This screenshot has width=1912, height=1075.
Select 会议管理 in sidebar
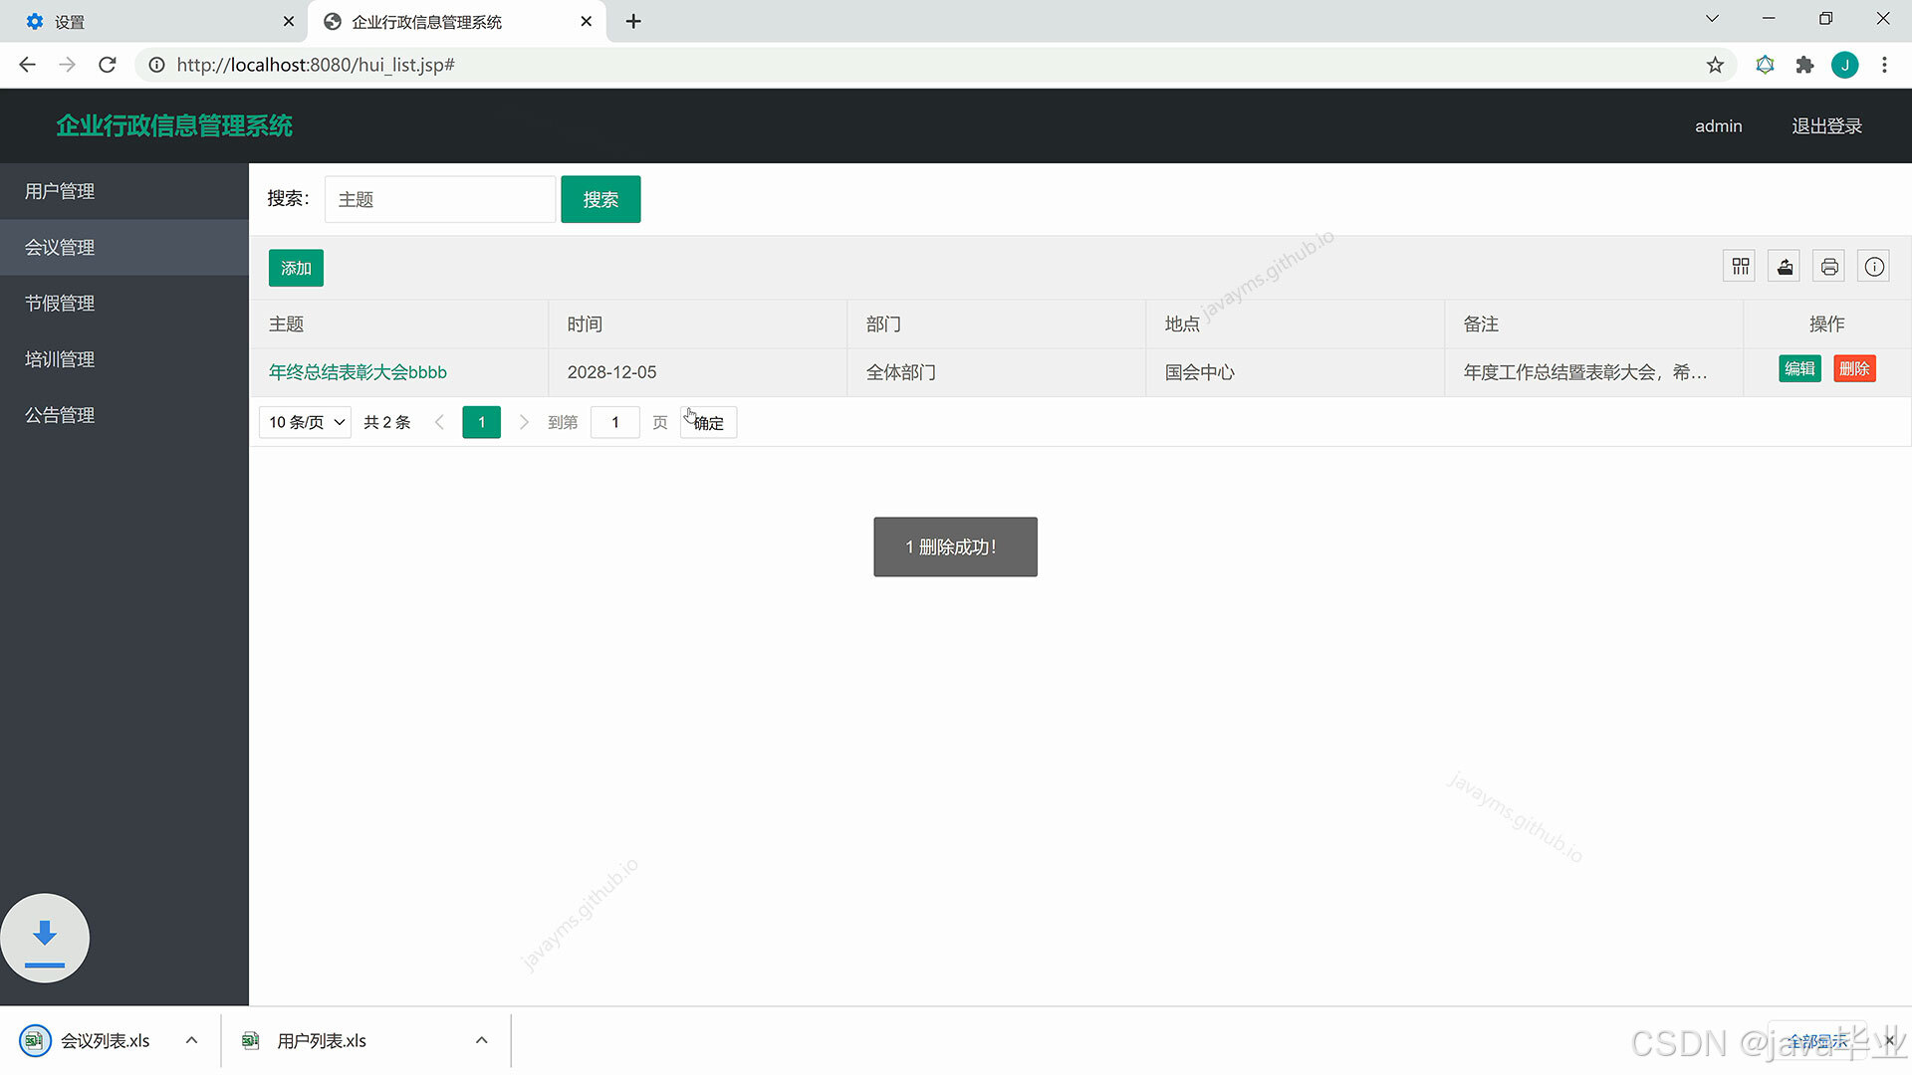pos(124,247)
